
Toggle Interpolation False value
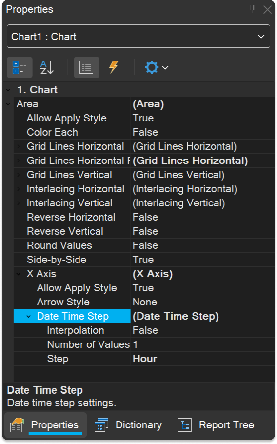click(x=202, y=330)
